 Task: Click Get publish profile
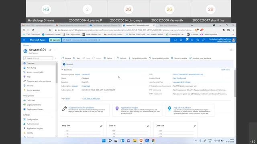click(x=138, y=58)
